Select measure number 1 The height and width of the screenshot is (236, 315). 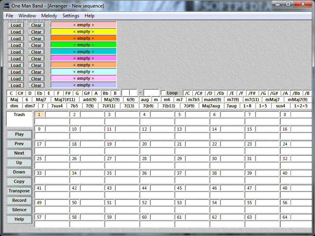[x=39, y=114]
